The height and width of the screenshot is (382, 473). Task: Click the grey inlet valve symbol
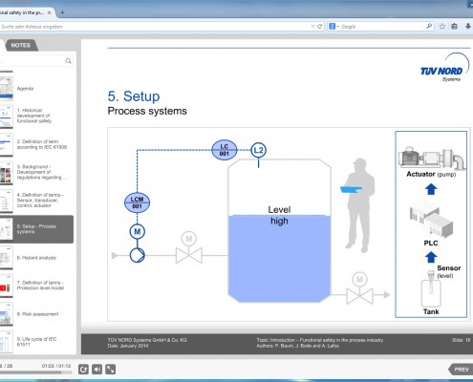click(x=189, y=256)
